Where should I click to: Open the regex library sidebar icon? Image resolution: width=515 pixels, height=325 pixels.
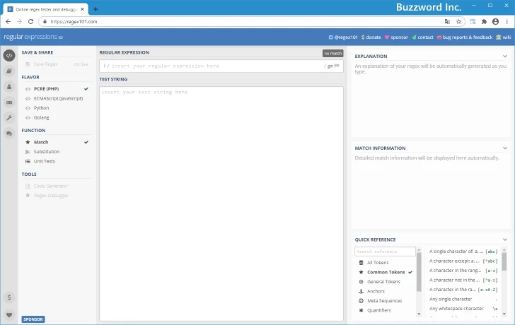click(9, 71)
